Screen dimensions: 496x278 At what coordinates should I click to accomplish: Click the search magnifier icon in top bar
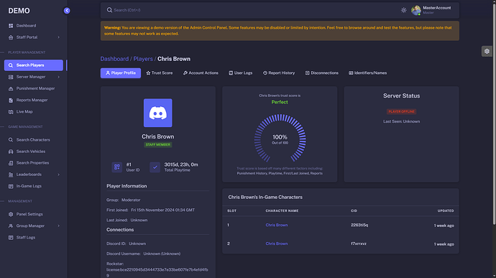(109, 10)
